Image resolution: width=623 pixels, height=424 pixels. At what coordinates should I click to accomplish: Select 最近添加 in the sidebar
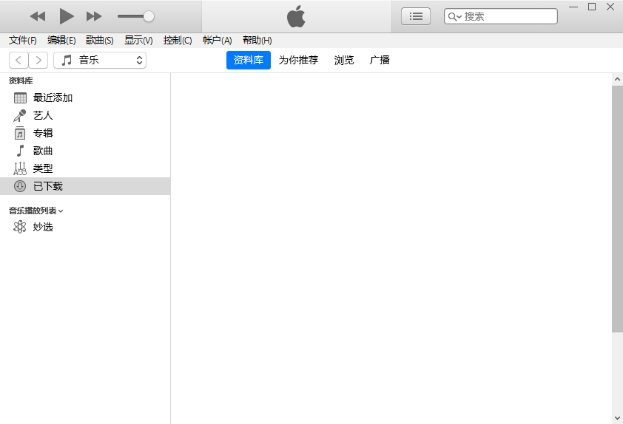coord(85,98)
